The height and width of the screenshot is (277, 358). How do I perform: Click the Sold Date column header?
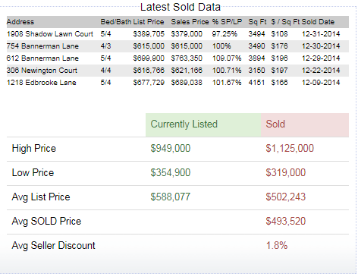pos(318,22)
